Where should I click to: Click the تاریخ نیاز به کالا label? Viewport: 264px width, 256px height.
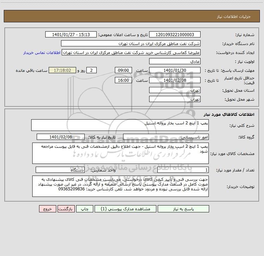point(102,137)
